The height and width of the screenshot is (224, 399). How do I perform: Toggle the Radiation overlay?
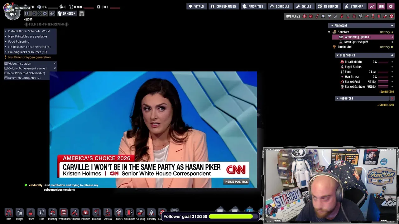click(392, 16)
